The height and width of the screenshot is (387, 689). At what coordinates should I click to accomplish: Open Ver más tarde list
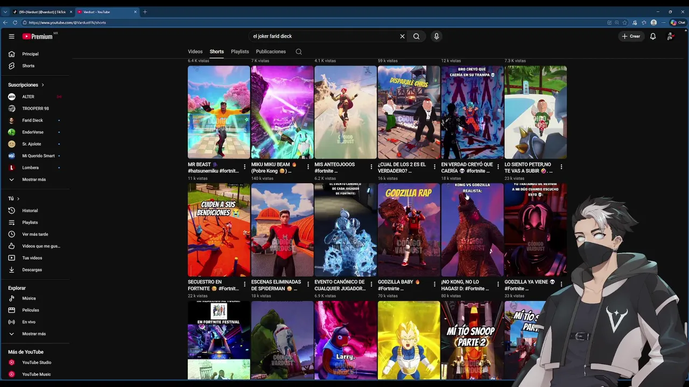point(34,234)
